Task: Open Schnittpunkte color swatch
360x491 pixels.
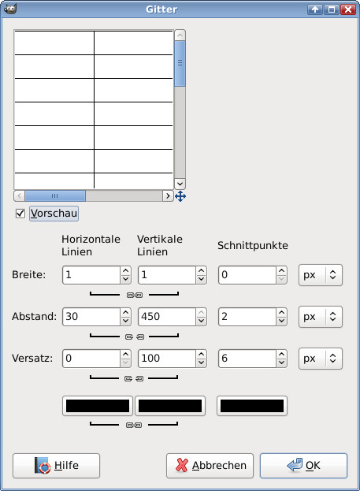Action: point(252,406)
